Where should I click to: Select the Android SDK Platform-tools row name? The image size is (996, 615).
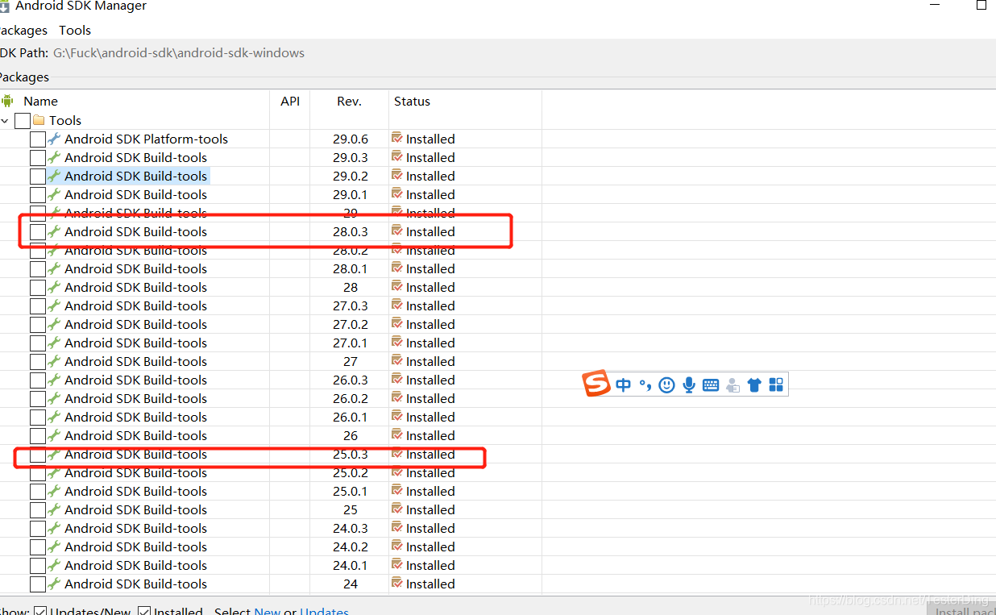coord(146,139)
